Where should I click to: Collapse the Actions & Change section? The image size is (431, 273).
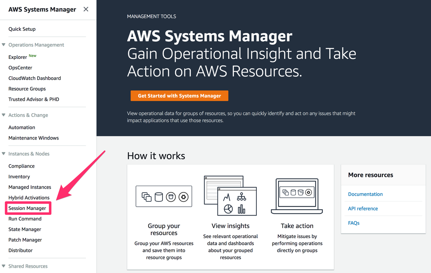click(4, 115)
